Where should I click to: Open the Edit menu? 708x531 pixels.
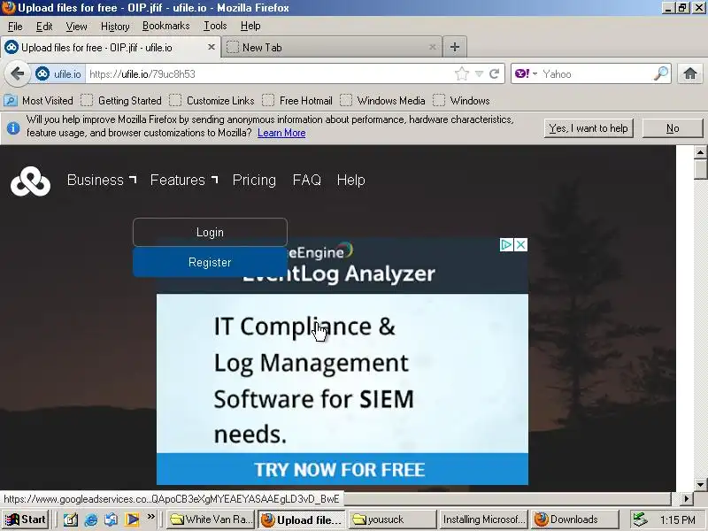coord(44,27)
